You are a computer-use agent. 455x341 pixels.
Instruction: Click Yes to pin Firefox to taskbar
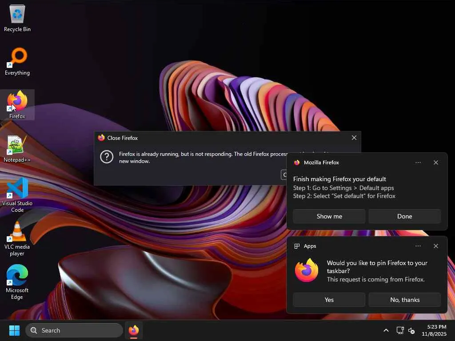click(x=329, y=300)
